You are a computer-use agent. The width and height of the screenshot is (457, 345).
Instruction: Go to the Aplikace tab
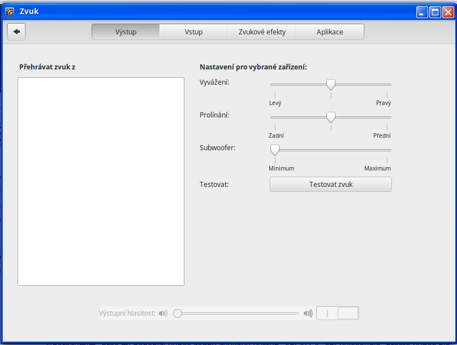click(x=330, y=32)
